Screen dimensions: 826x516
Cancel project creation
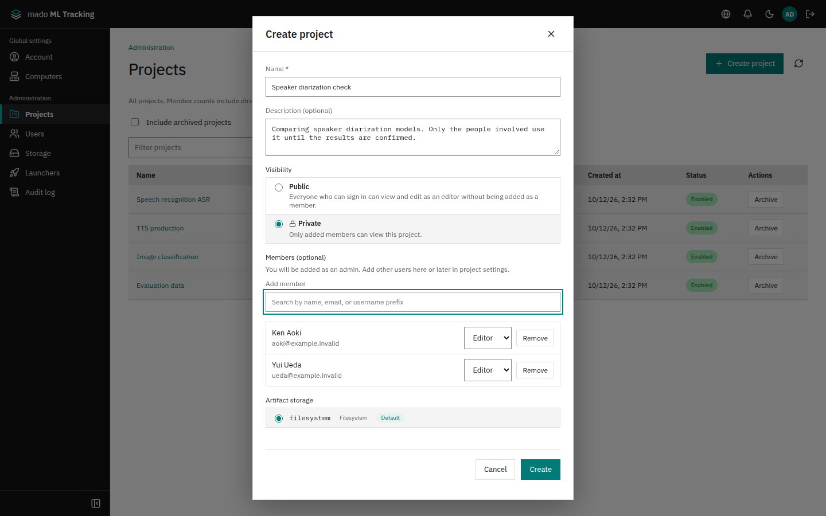pos(495,470)
